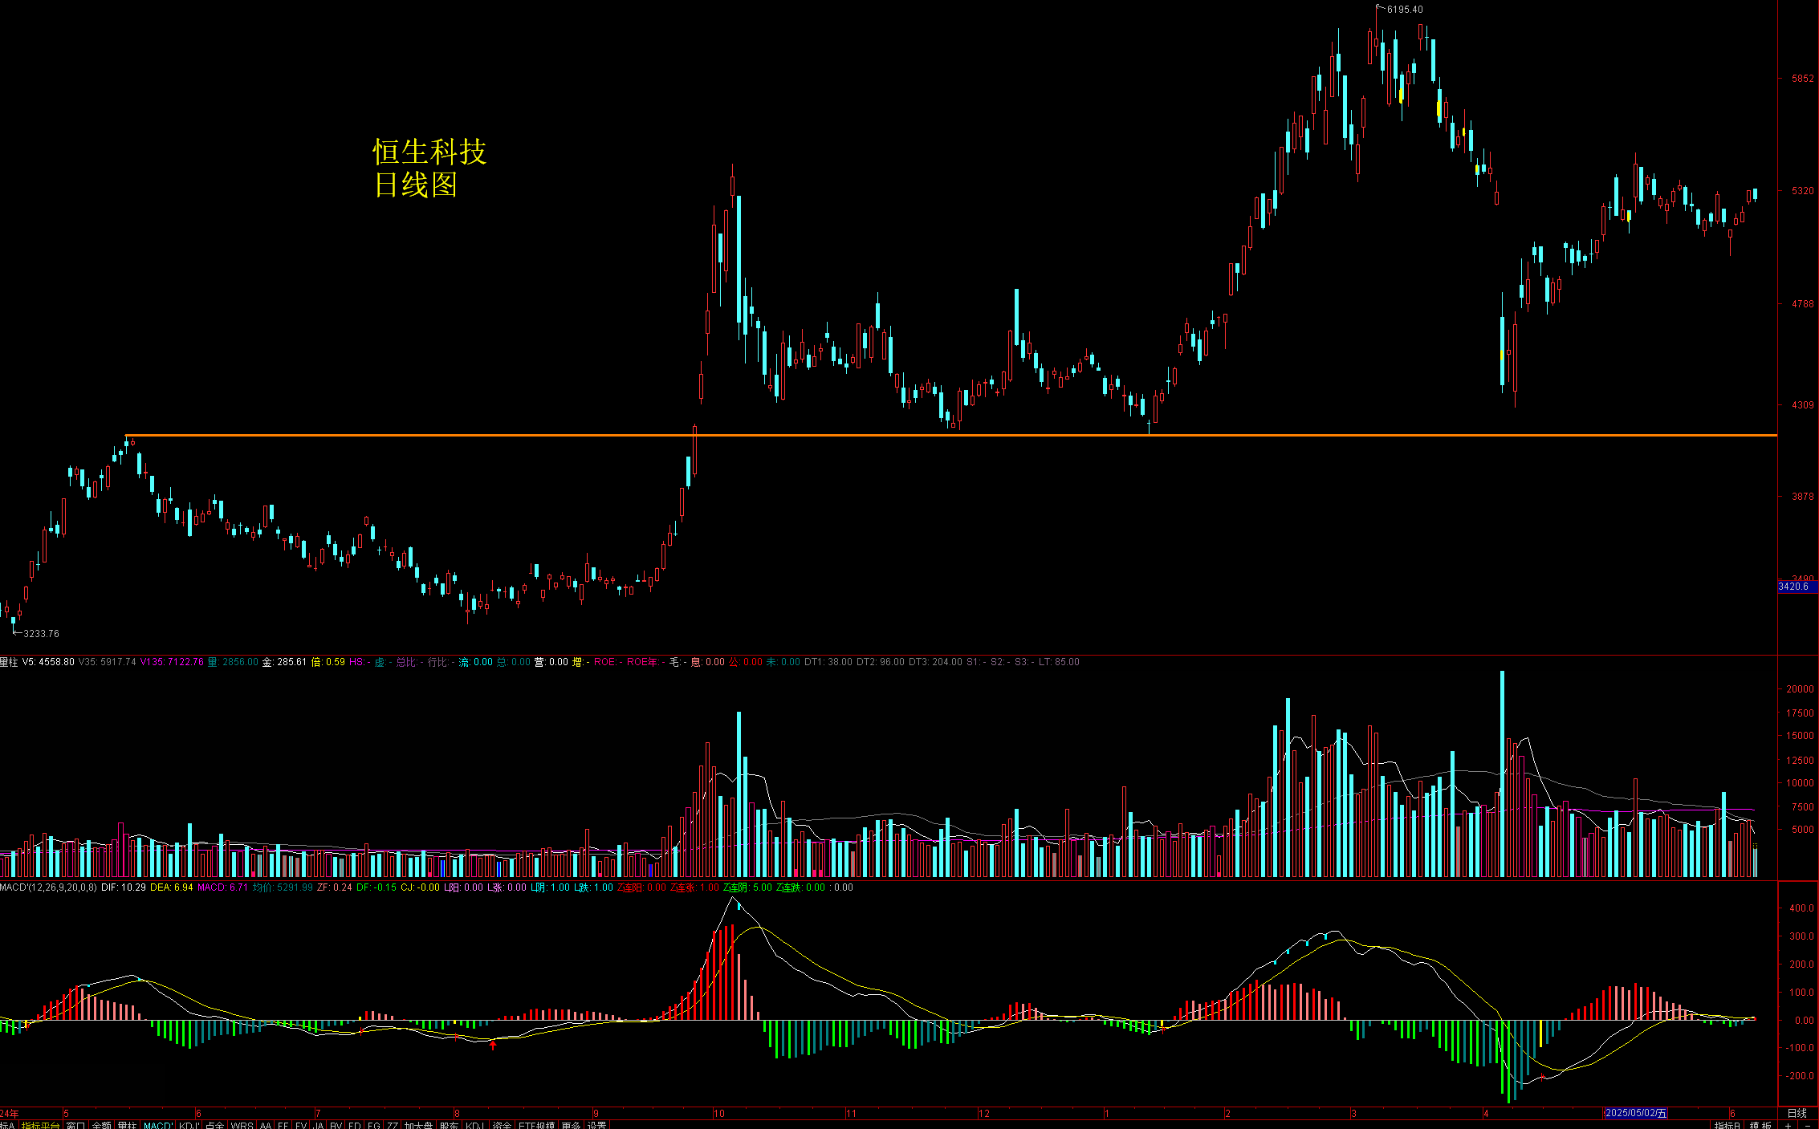The height and width of the screenshot is (1129, 1819).
Task: Switch to the 量柱 indicator tab
Action: point(127,1125)
